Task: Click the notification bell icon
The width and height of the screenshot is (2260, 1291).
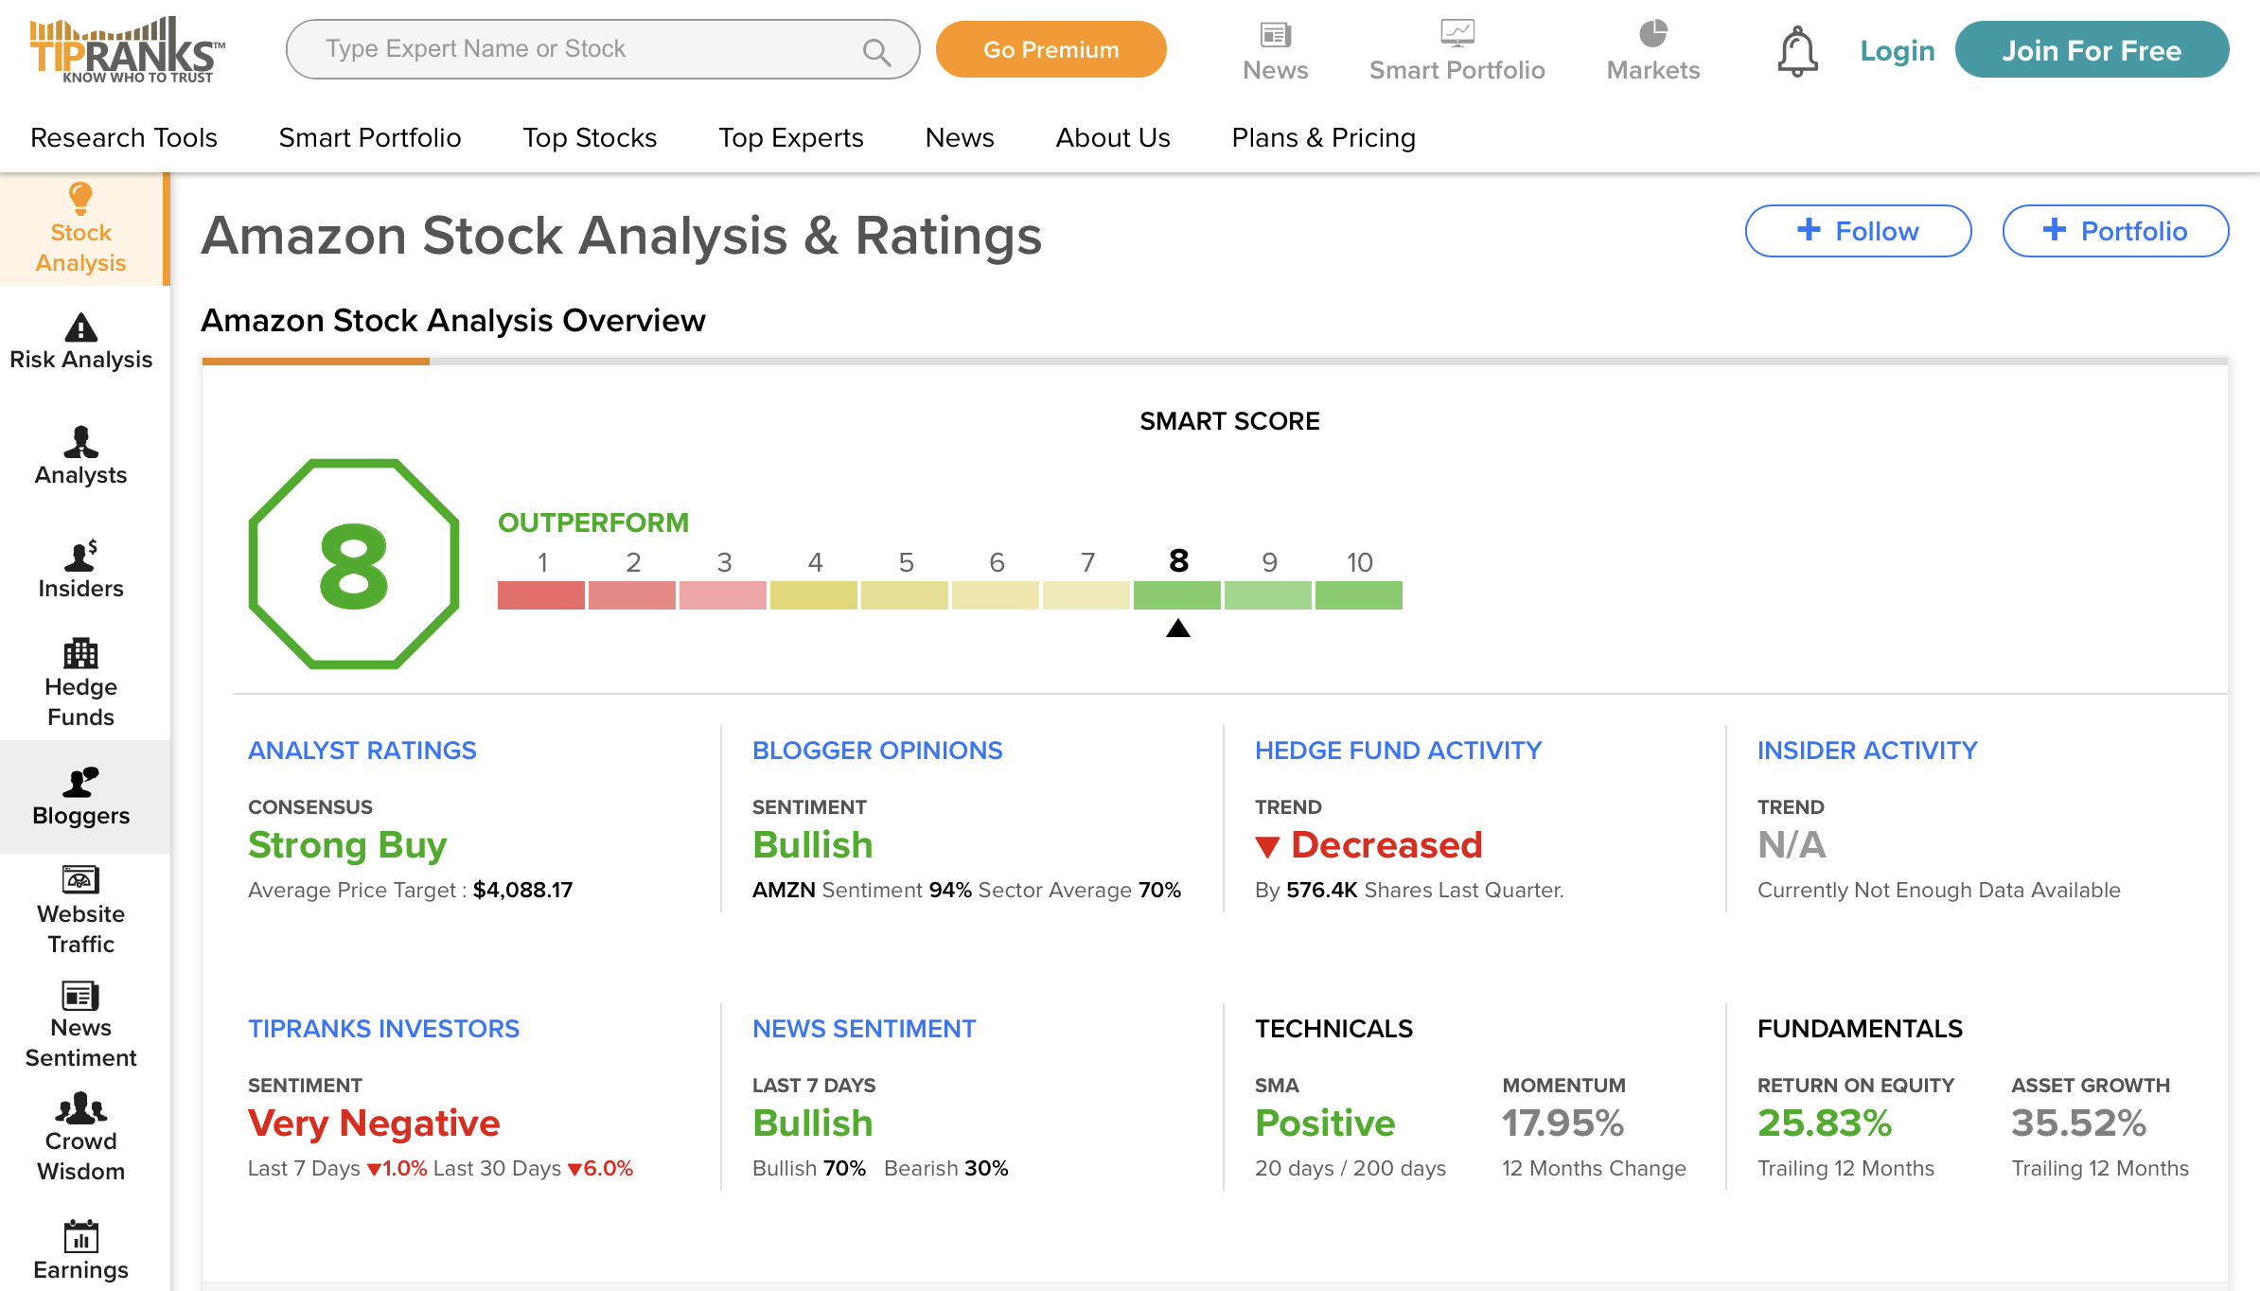Action: [1796, 51]
